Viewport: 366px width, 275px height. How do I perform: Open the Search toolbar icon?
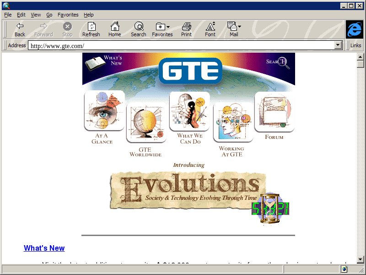coord(138,29)
